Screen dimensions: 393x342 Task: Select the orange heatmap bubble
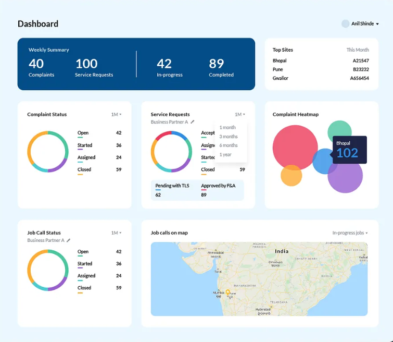tap(291, 176)
